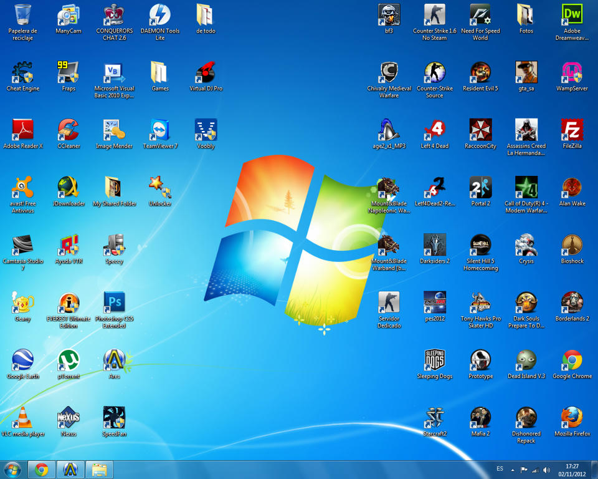
Task: Select the Voobly shortcut
Action: [206, 130]
